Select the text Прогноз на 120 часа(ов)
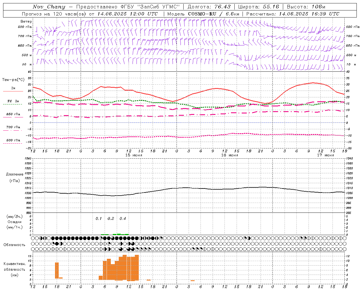361x289 pixels. pos(54,14)
